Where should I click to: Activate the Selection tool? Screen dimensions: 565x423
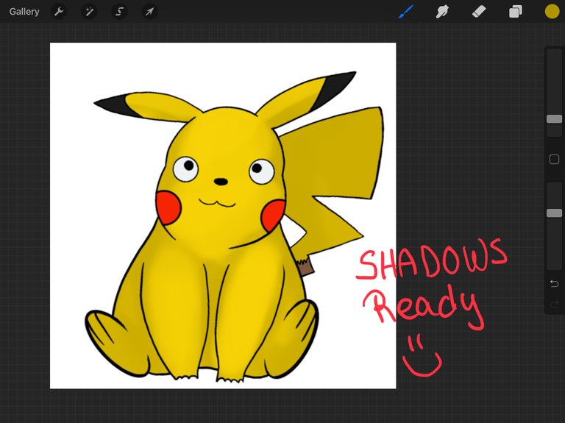coord(119,12)
